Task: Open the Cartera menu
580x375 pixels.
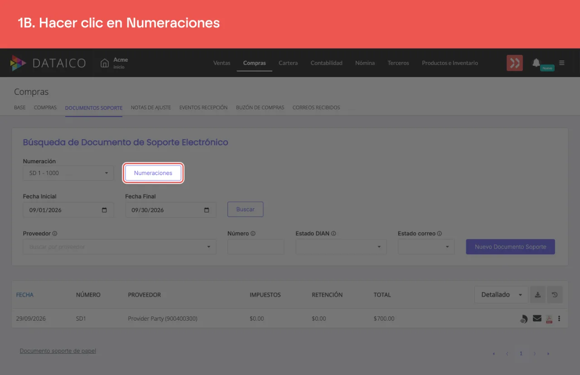Action: click(288, 63)
